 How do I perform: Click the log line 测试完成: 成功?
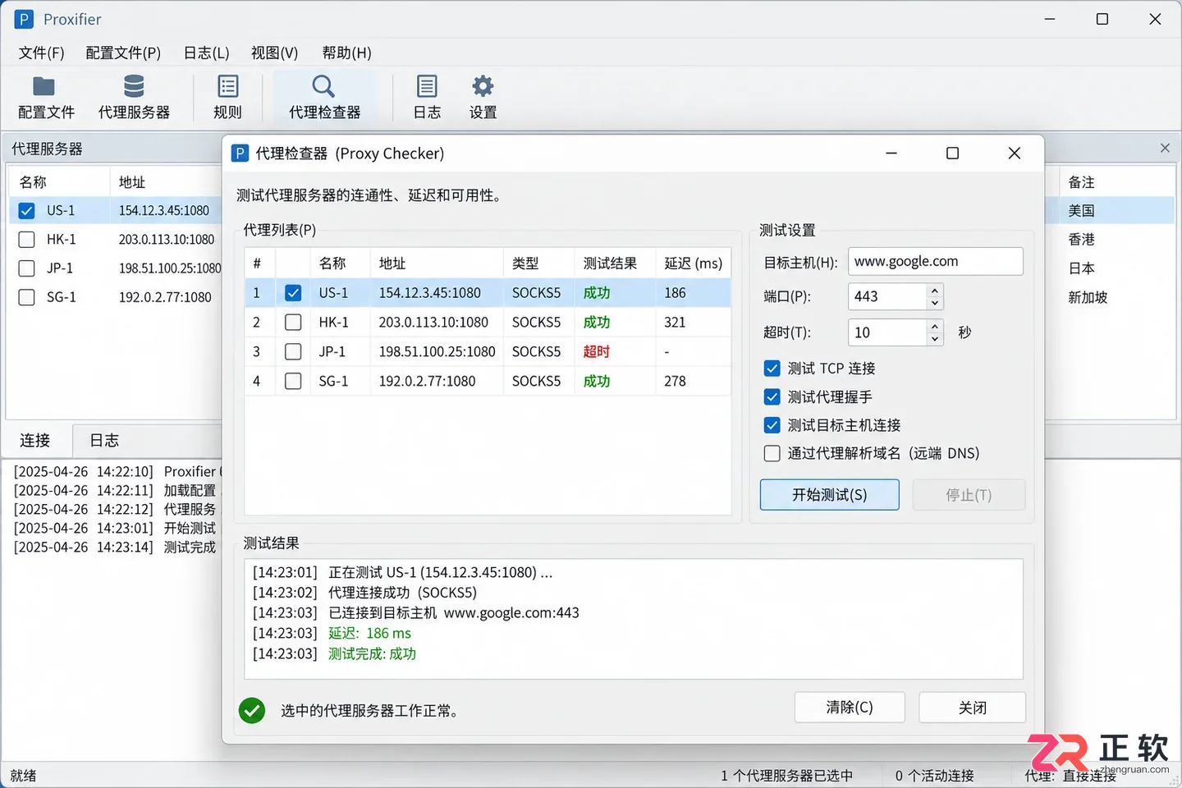pos(372,654)
